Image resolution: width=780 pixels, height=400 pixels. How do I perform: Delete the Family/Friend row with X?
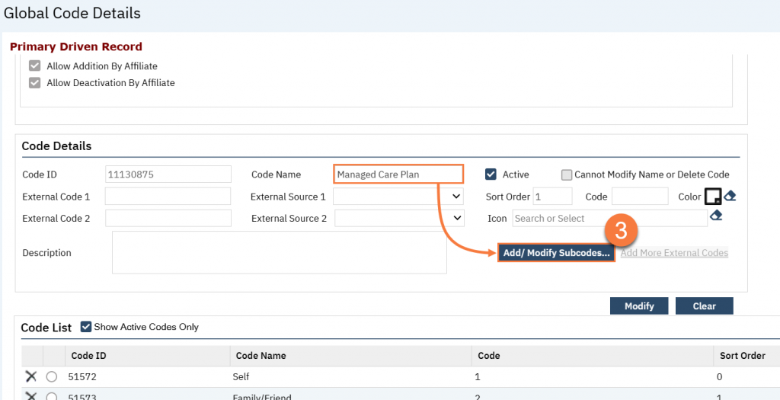point(30,396)
